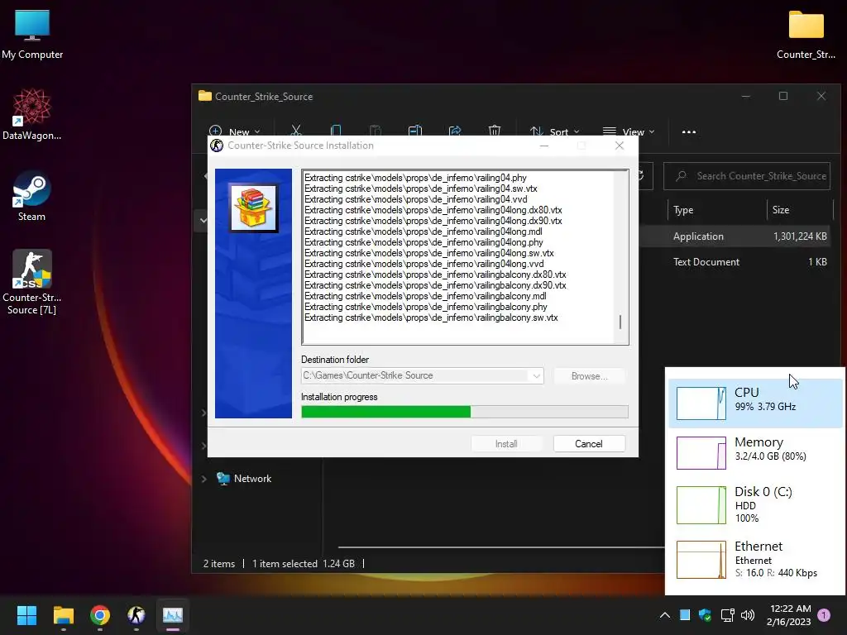Click the log line ending railing04.phy
This screenshot has height=635, width=847.
[x=415, y=178]
